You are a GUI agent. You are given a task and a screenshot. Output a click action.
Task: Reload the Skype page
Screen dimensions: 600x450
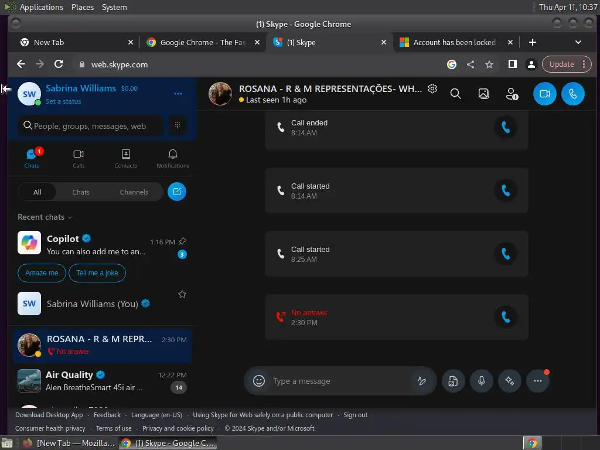click(x=59, y=64)
